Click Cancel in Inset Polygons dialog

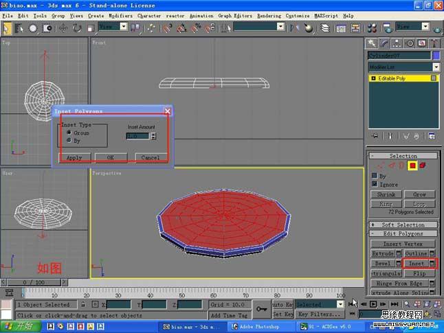pyautogui.click(x=151, y=158)
